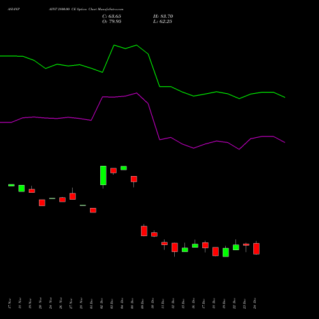Click the green candle above 18 Nov

[22, 188]
